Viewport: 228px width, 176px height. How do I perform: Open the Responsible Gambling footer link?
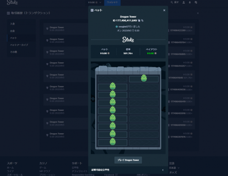click(x=83, y=175)
